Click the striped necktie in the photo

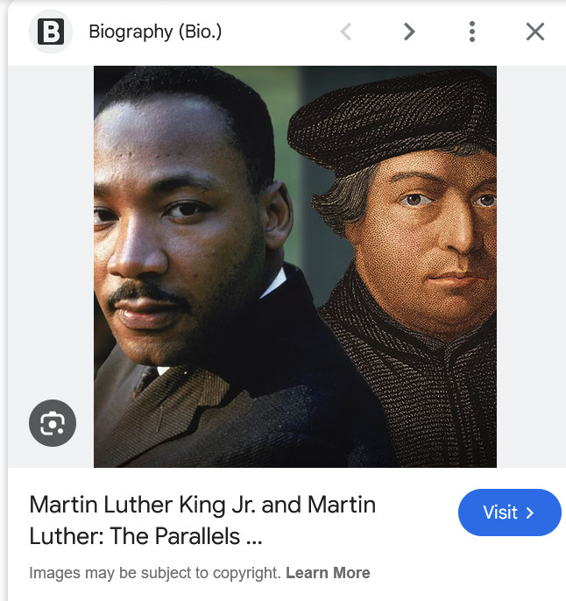point(145,380)
